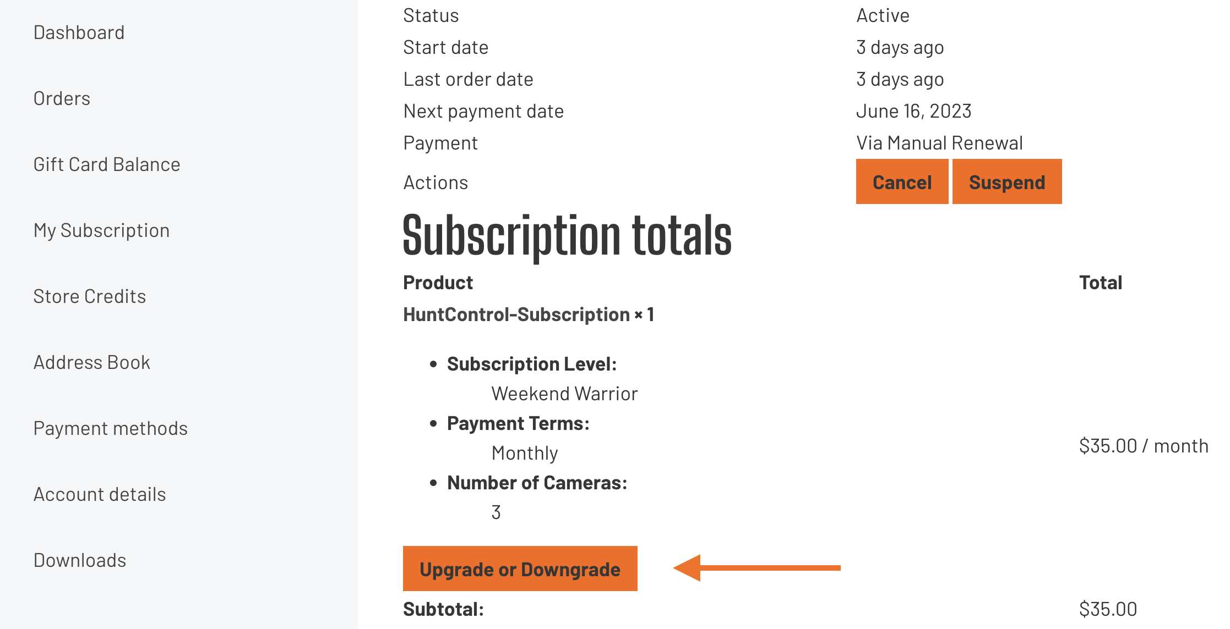The width and height of the screenshot is (1230, 629).
Task: Open Gift Card Balance section
Action: 107,164
